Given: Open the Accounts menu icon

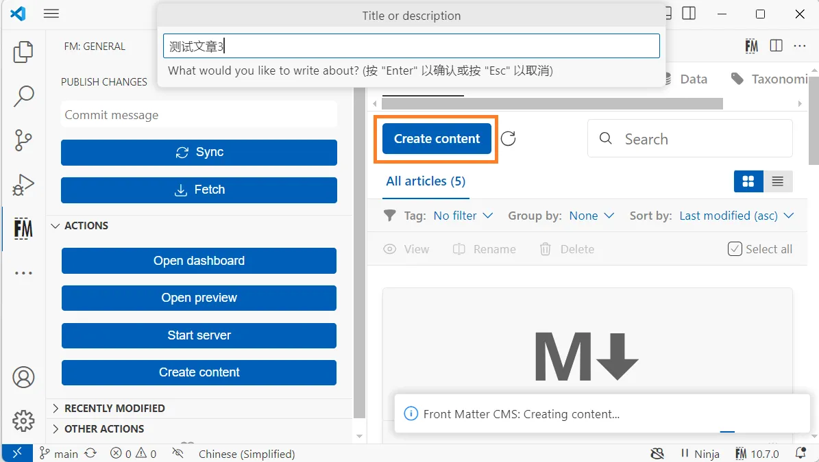Looking at the screenshot, I should point(23,377).
